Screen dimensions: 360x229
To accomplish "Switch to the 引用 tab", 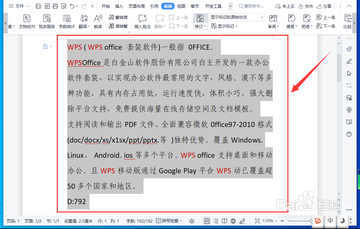I will [x=154, y=6].
